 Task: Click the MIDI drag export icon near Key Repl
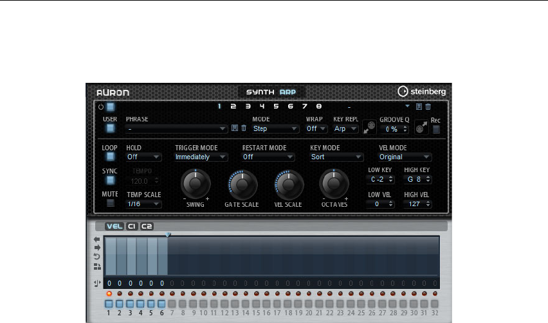coord(369,127)
